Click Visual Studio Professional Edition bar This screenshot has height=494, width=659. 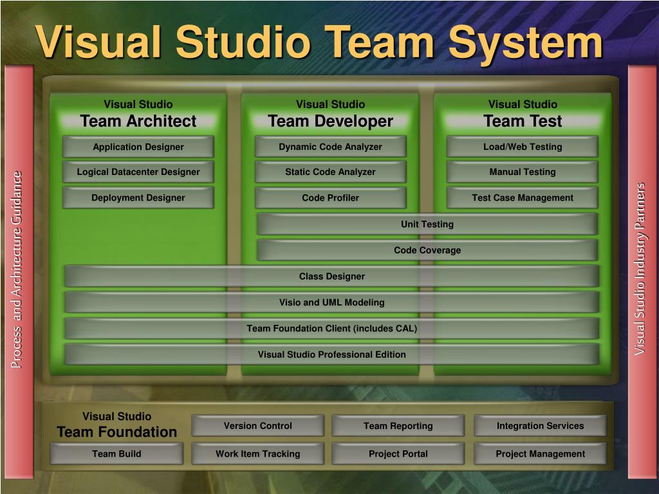[331, 354]
